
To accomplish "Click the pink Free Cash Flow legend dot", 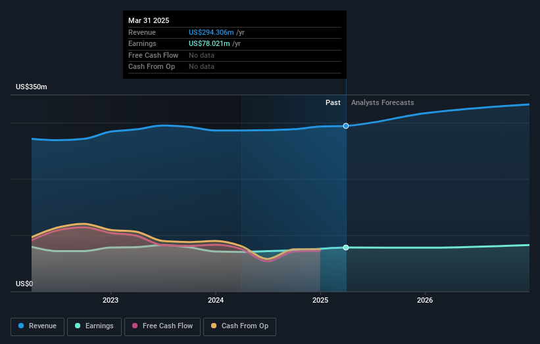I will (x=135, y=326).
